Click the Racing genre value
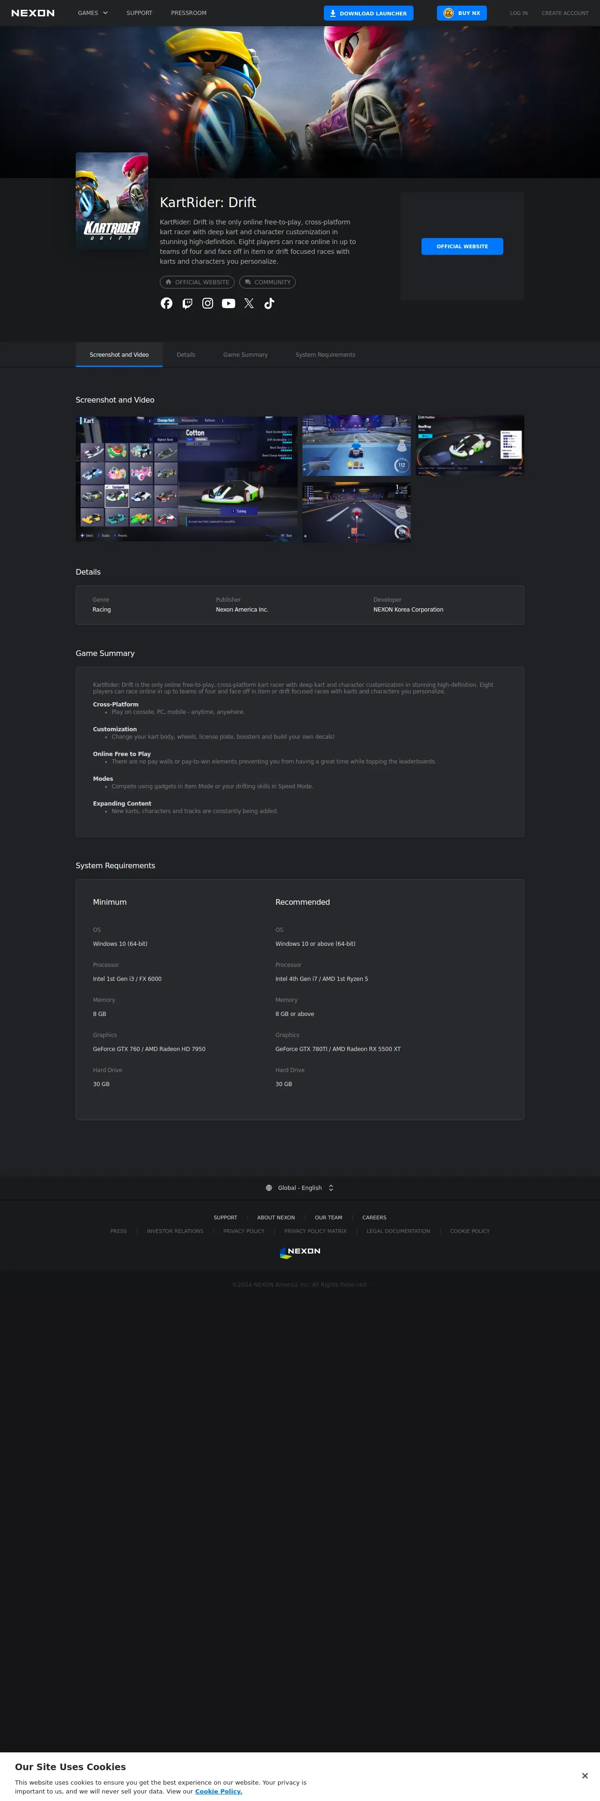This screenshot has height=1801, width=600. (x=101, y=610)
